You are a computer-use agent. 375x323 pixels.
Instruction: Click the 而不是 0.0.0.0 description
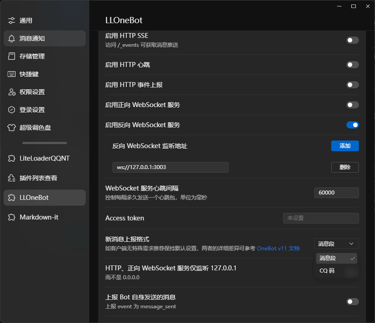pyautogui.click(x=122, y=277)
